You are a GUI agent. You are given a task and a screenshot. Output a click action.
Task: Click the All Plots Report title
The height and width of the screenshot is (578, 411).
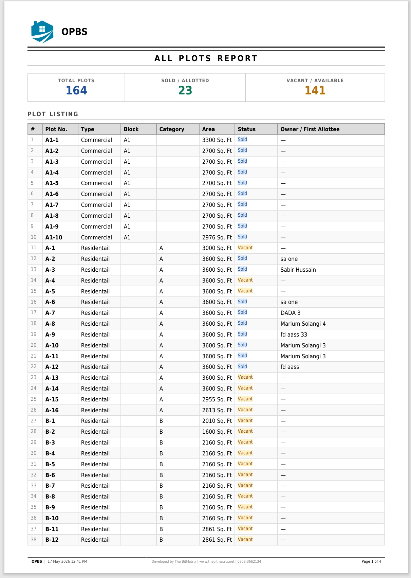pyautogui.click(x=206, y=58)
